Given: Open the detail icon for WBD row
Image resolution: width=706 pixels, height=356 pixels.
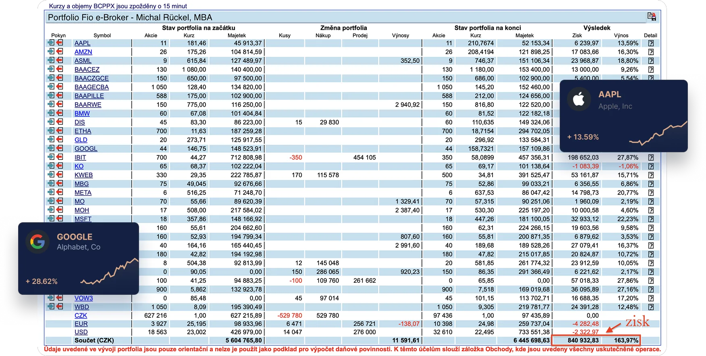Looking at the screenshot, I should point(651,307).
